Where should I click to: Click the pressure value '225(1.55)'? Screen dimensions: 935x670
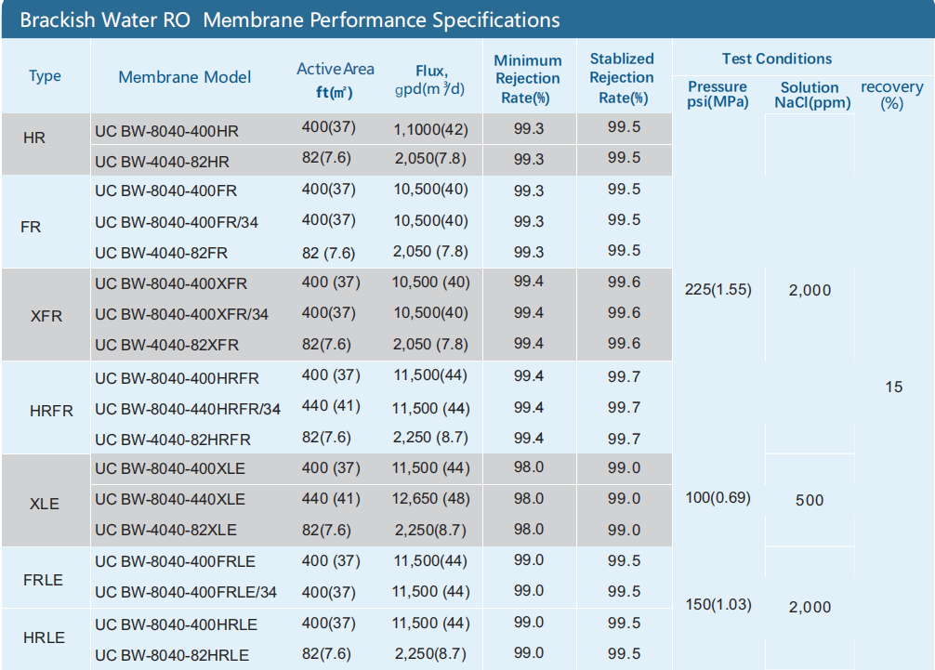click(718, 290)
